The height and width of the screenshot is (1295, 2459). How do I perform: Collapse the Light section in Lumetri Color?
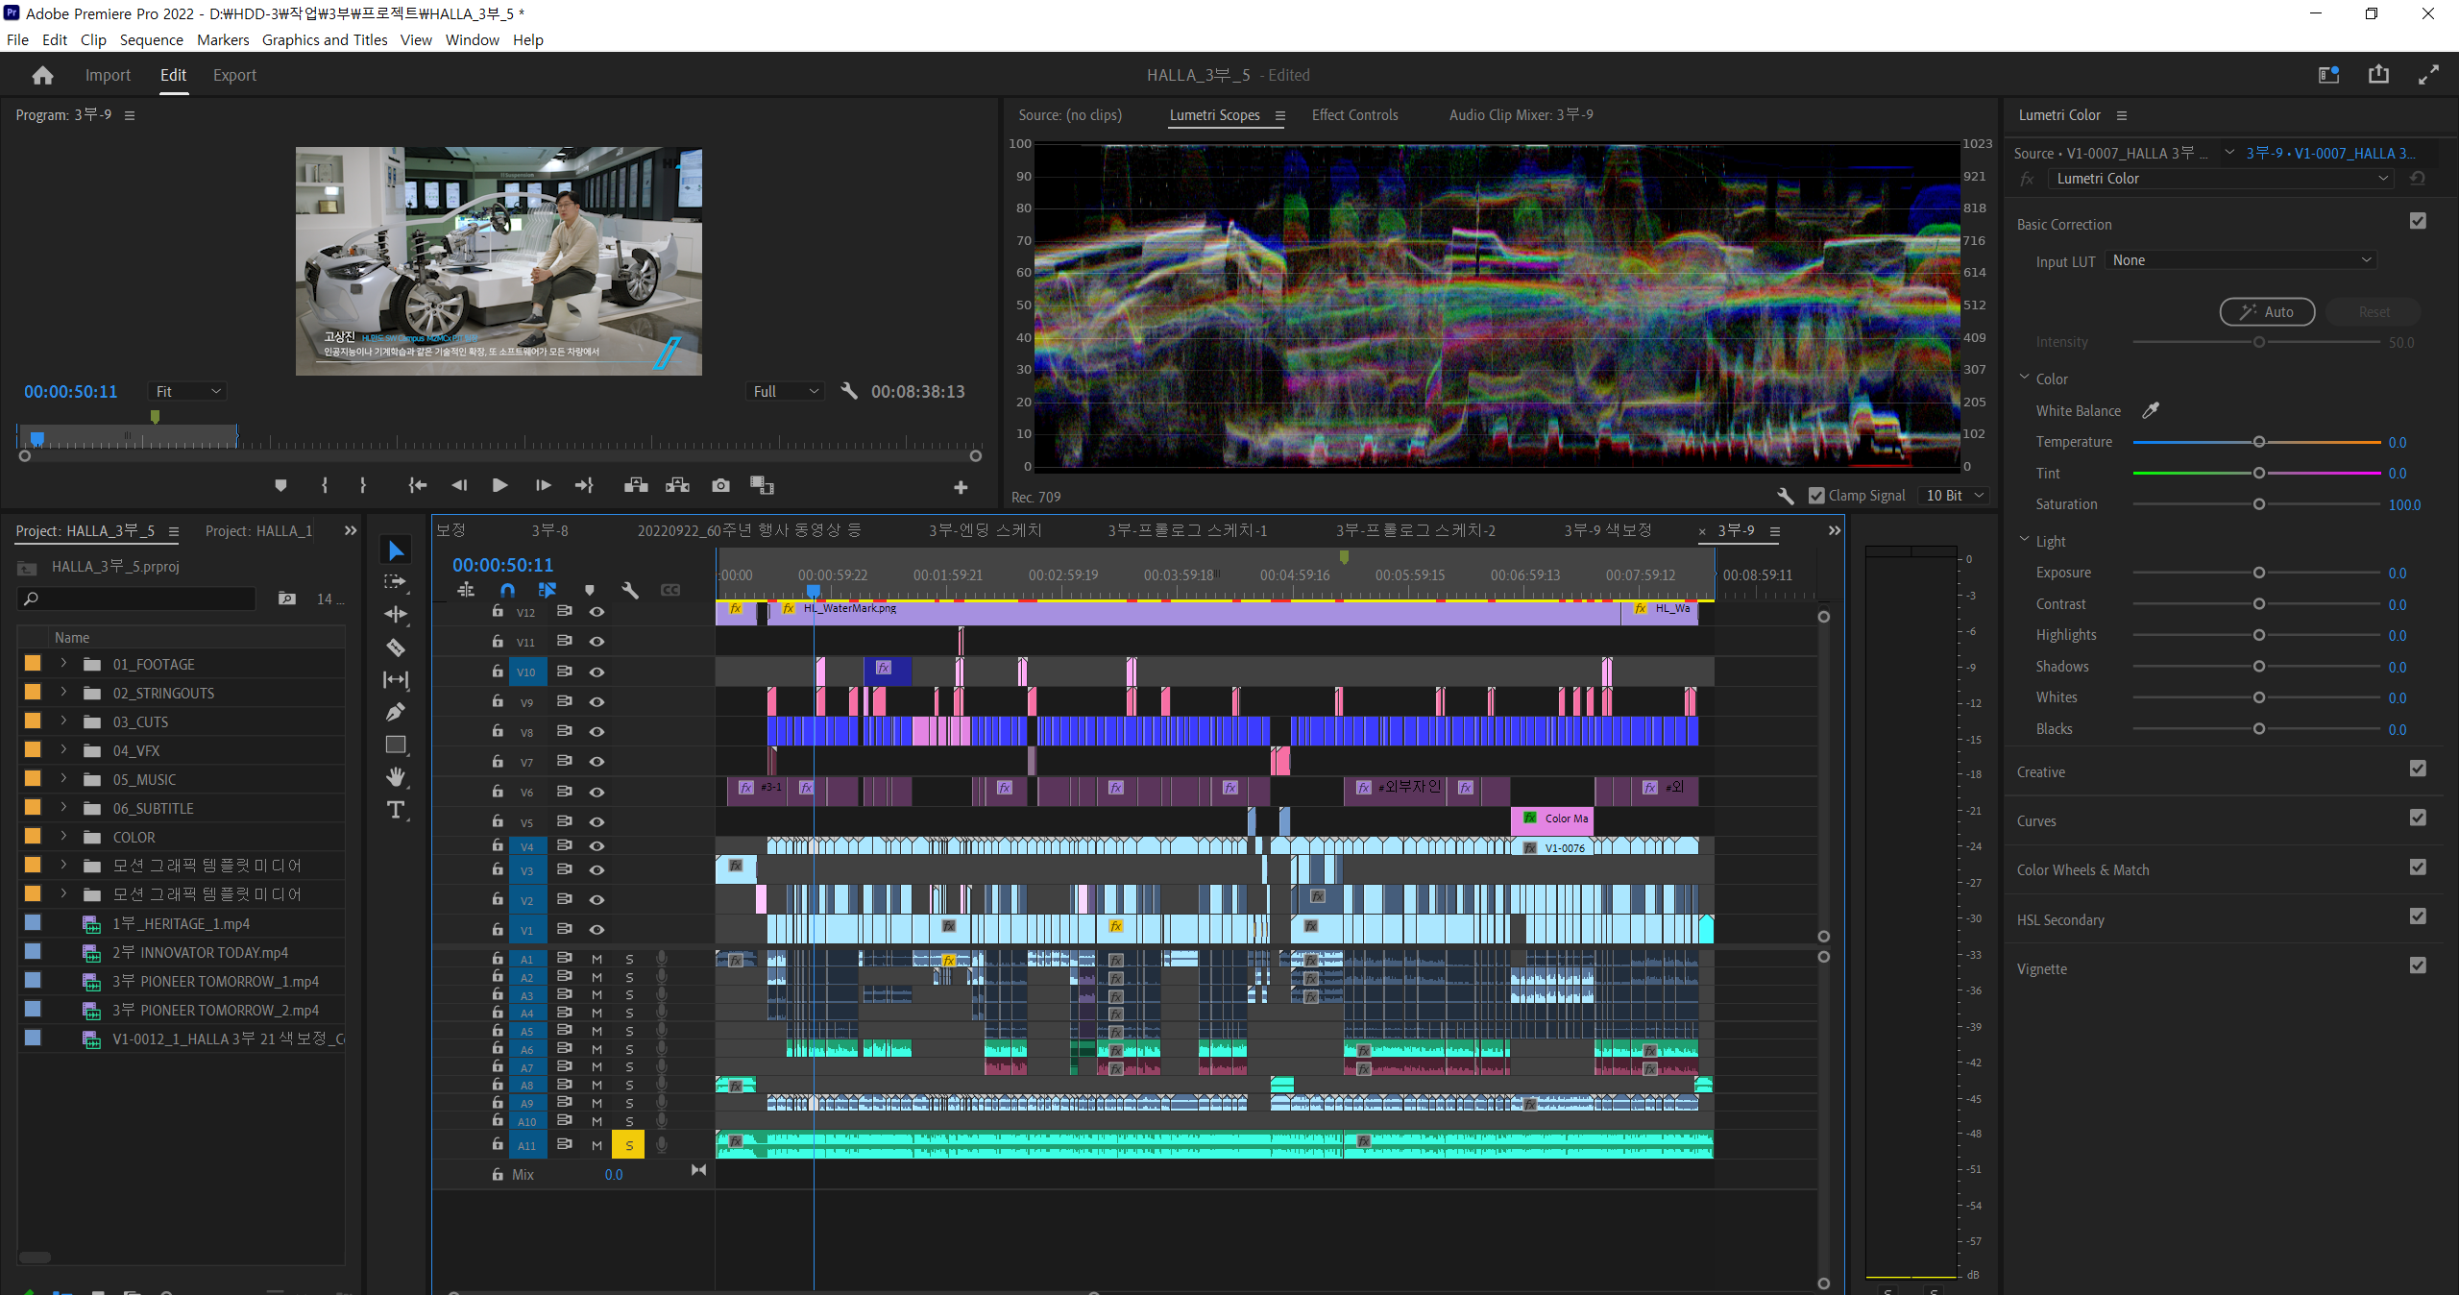[2024, 540]
